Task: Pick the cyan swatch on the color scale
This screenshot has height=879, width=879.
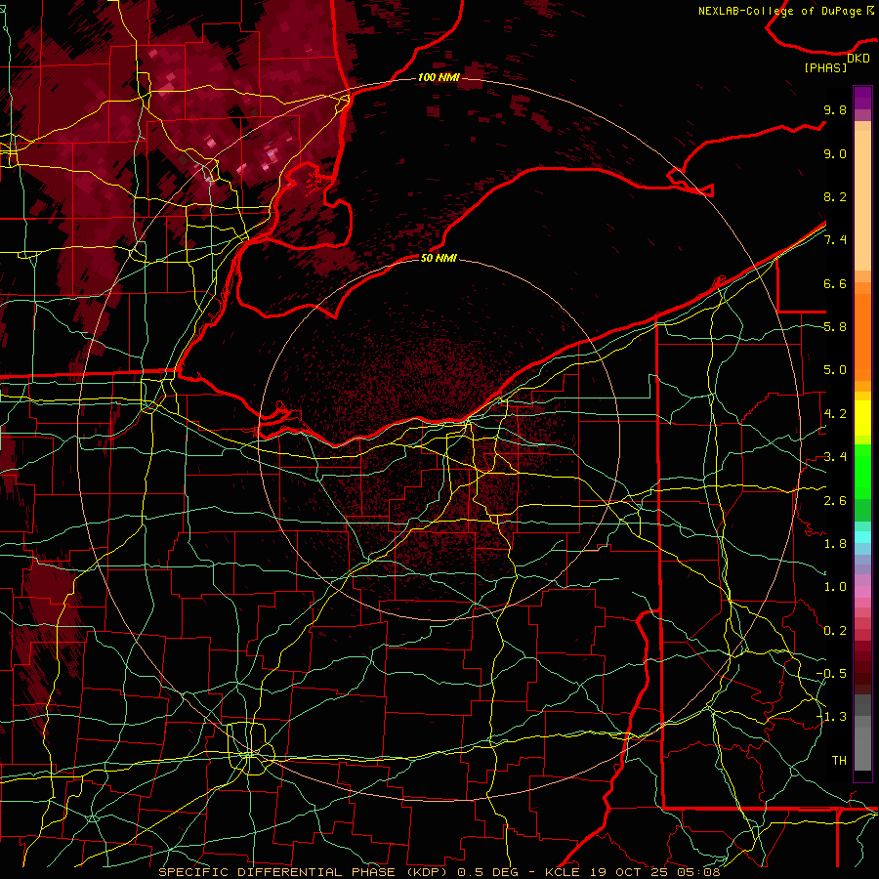Action: [862, 537]
